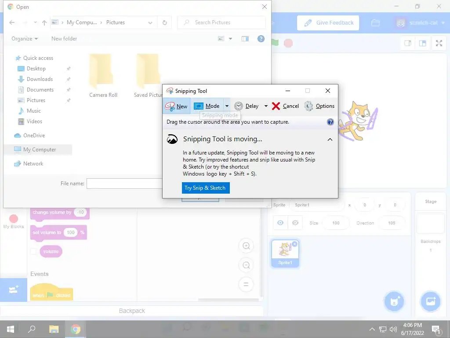This screenshot has width=450, height=338.
Task: Click the Delay clock button
Action: (x=247, y=106)
